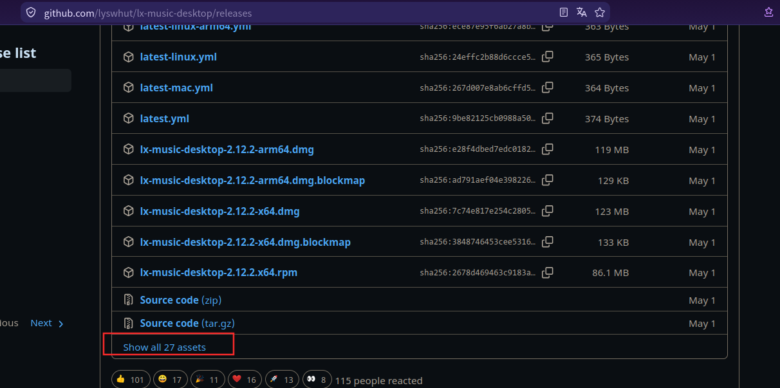This screenshot has width=780, height=388.
Task: Copy the hash of the x64.rpm asset
Action: [548, 273]
